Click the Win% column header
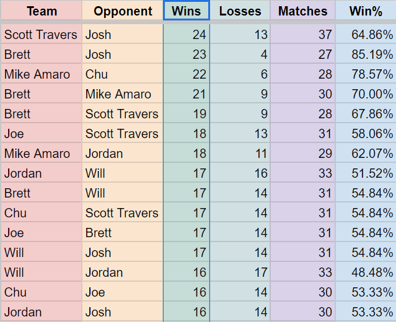This screenshot has height=322, width=396. click(x=366, y=11)
